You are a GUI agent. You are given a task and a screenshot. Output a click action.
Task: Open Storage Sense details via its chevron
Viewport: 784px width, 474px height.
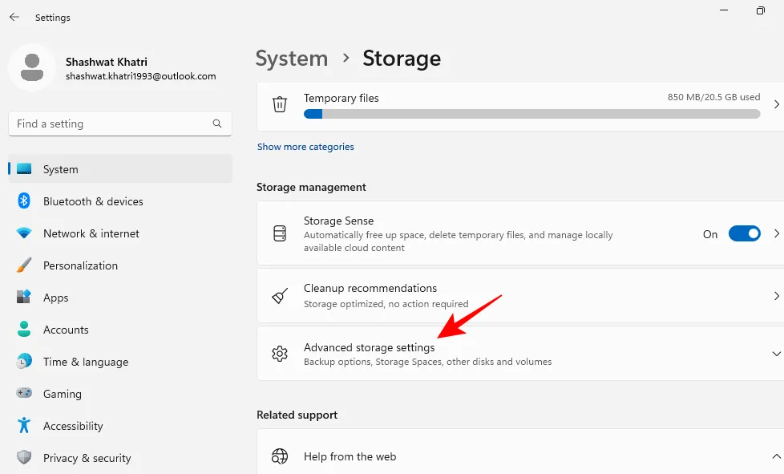(777, 233)
